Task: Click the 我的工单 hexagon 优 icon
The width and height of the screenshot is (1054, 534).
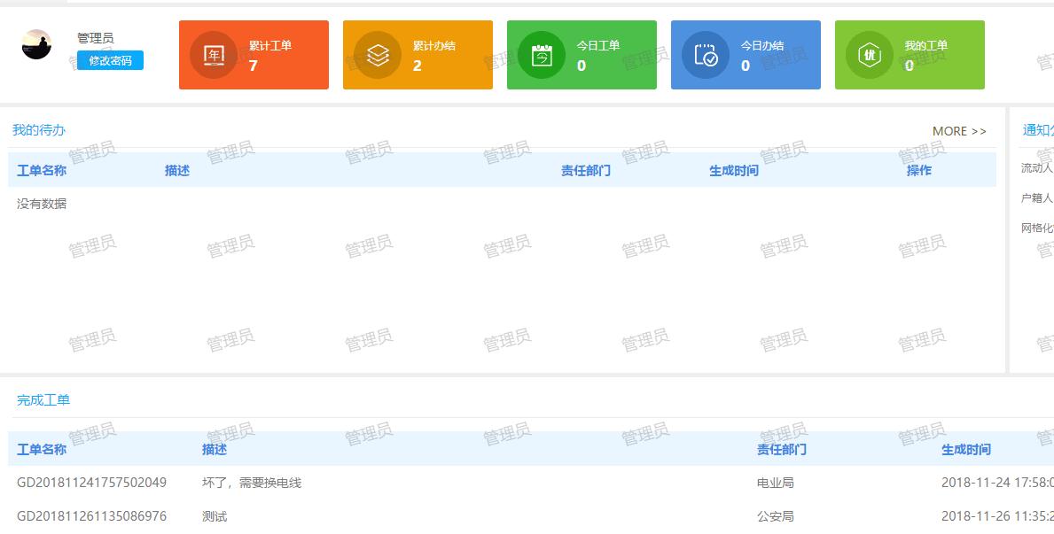Action: (x=869, y=54)
